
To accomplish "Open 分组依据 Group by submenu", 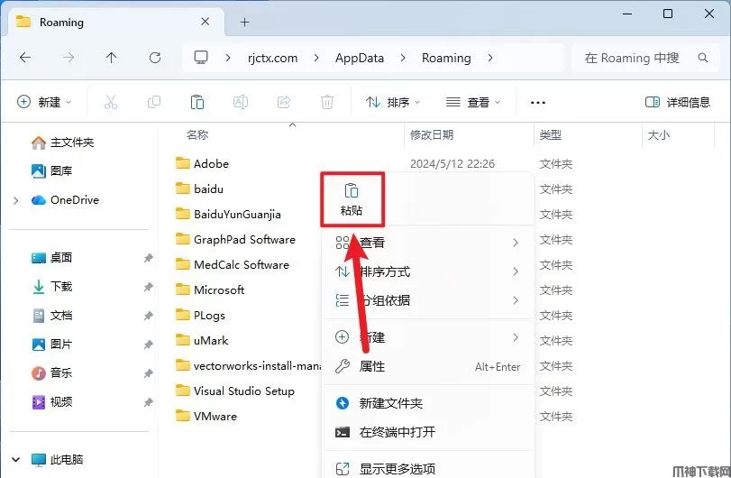I will (427, 300).
